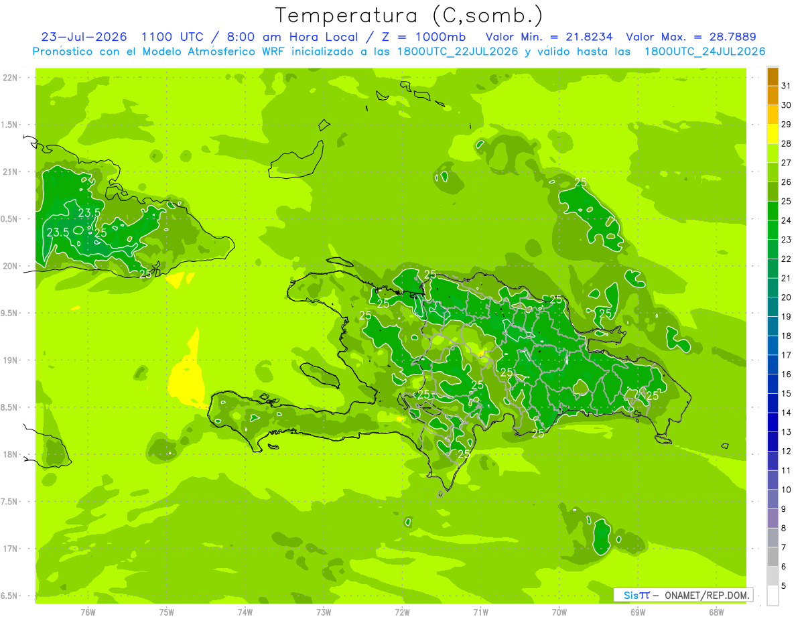Screen dimensions: 804x621
Task: Click the colorbar label "26"
Action: [x=787, y=182]
